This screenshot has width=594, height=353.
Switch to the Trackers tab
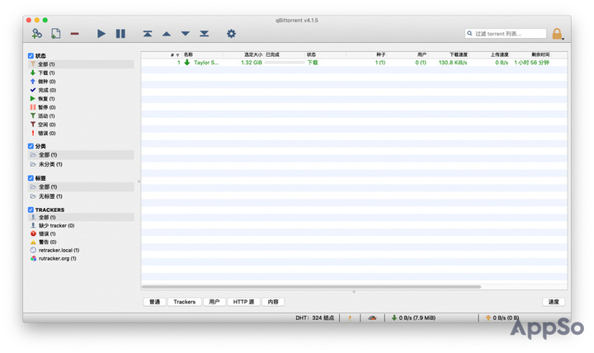tap(184, 302)
